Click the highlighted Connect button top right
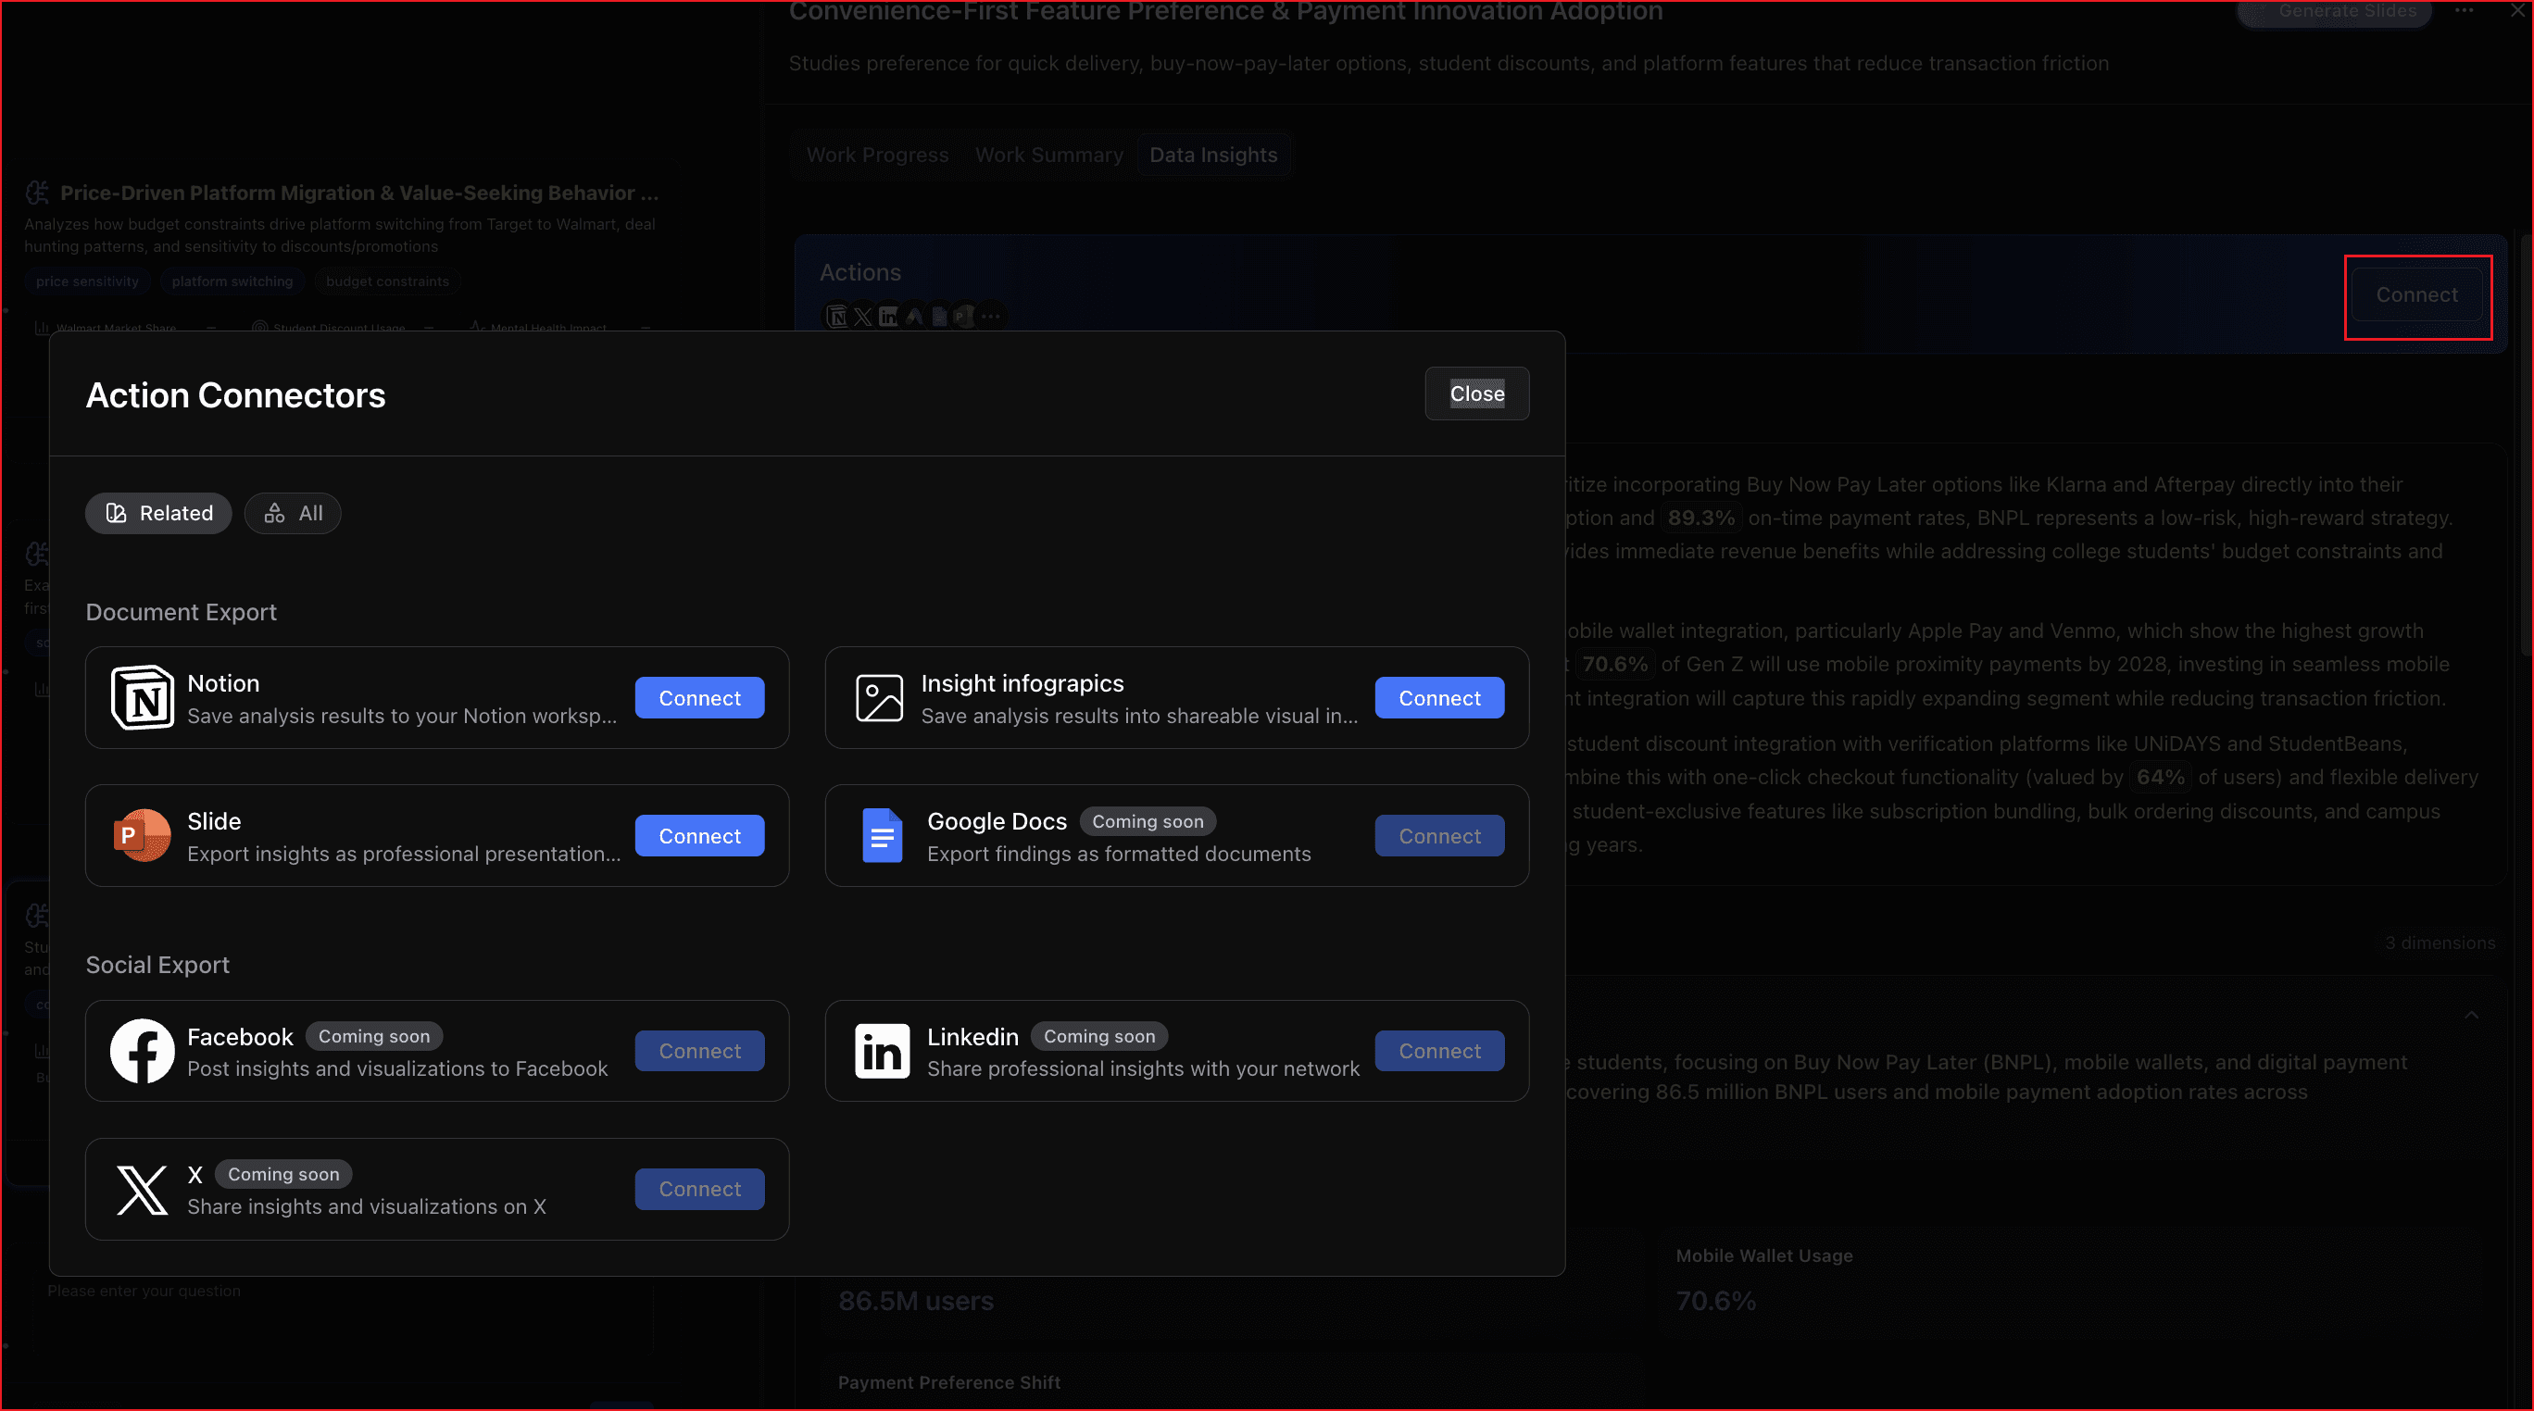Viewport: 2534px width, 1411px height. tap(2416, 295)
